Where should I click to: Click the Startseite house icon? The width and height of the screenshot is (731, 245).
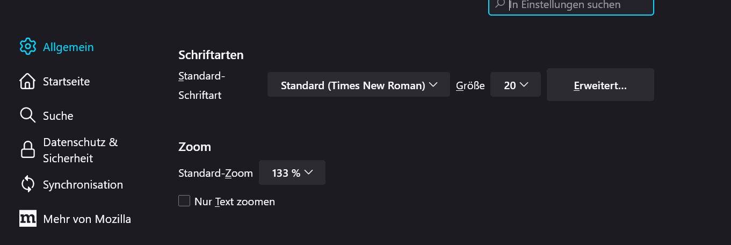point(27,81)
